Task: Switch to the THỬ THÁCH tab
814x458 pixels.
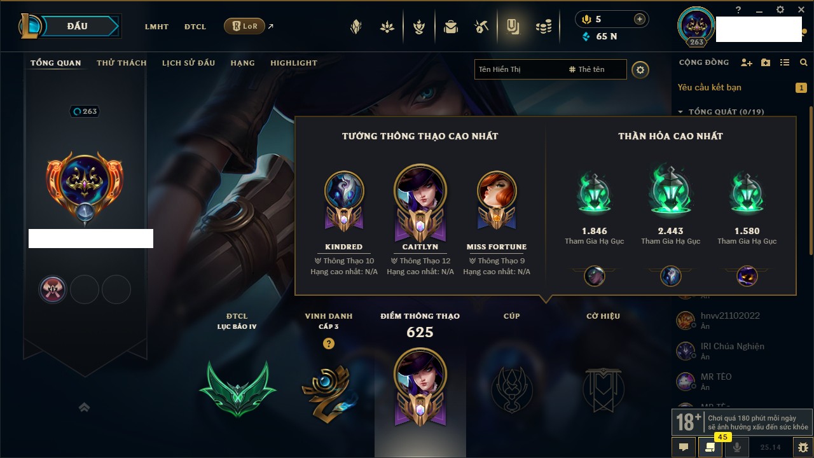Action: click(x=121, y=63)
